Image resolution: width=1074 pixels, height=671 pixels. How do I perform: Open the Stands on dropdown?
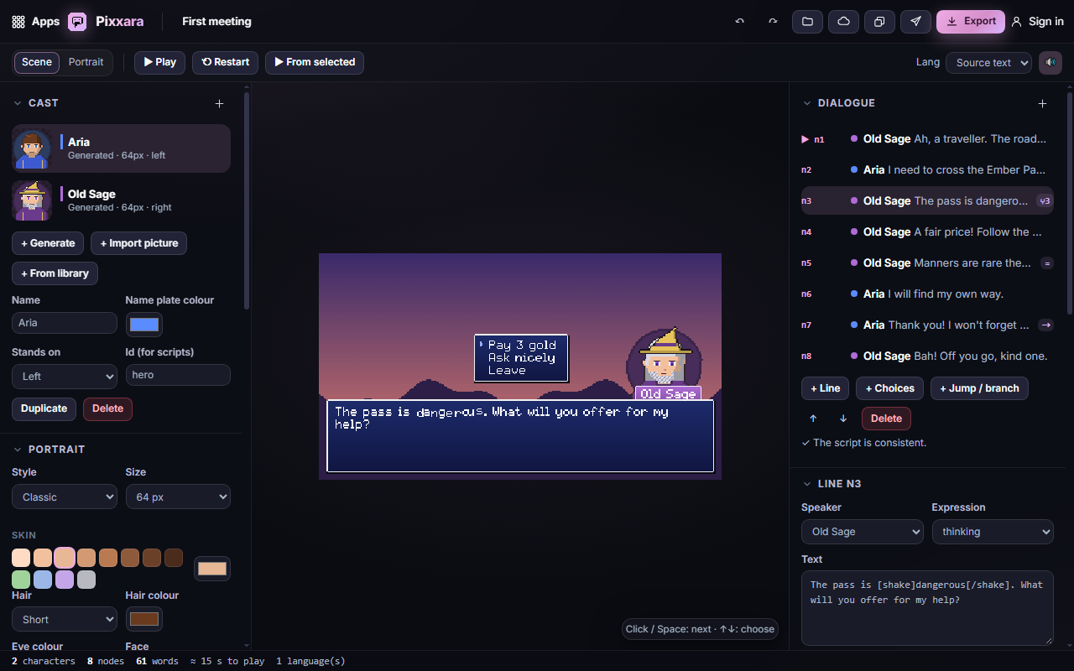65,376
